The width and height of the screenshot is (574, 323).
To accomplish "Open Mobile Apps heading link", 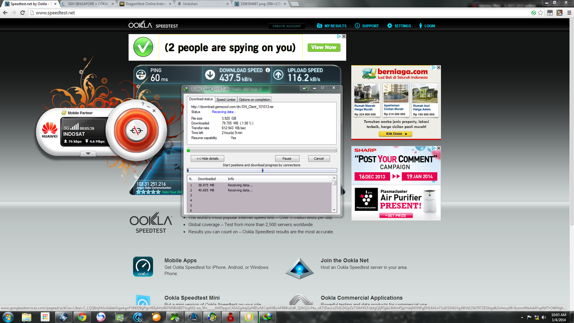I will click(180, 260).
